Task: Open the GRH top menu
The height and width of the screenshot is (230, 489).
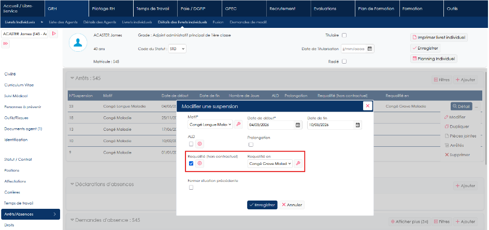Action: (67, 9)
